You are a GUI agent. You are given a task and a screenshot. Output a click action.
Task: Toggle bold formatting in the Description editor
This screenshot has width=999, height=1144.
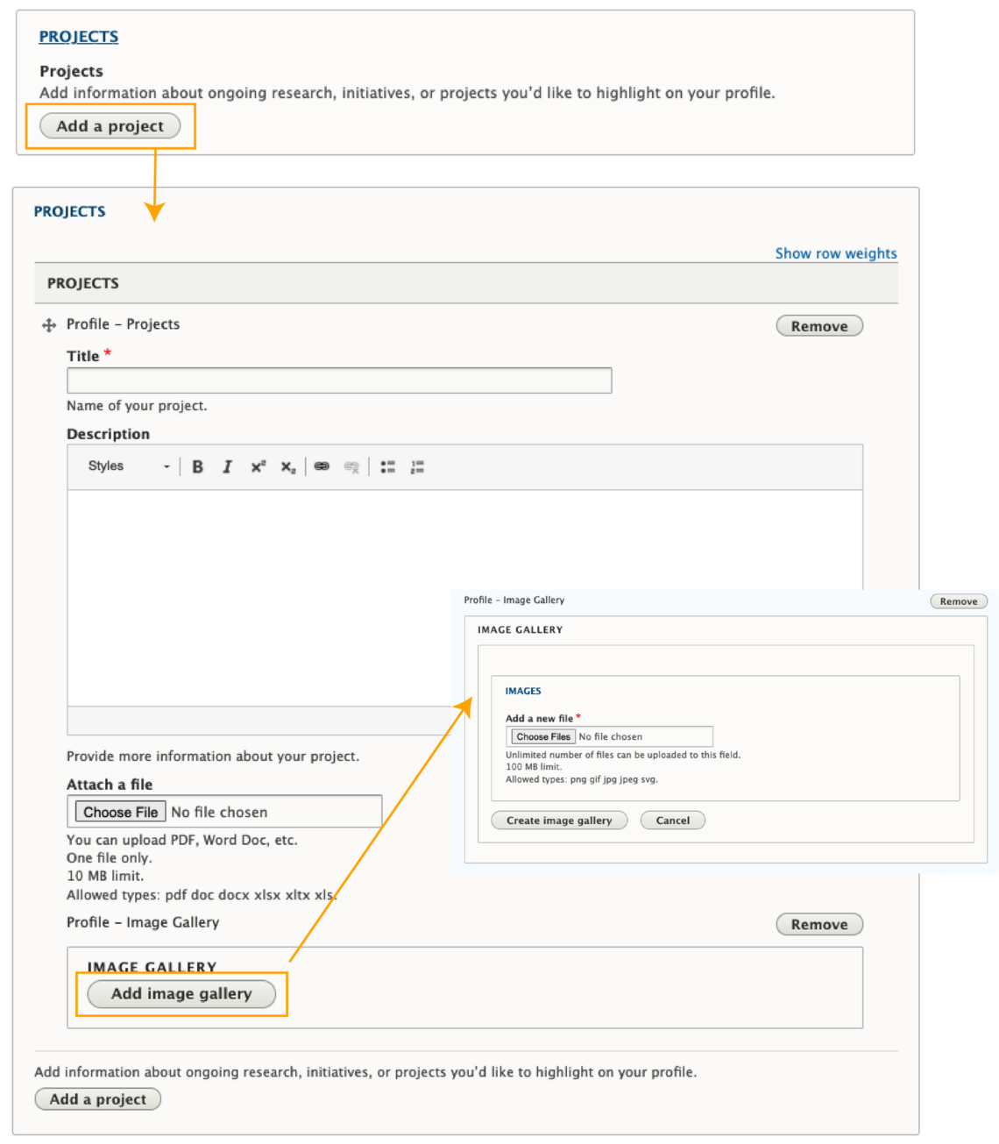tap(200, 466)
